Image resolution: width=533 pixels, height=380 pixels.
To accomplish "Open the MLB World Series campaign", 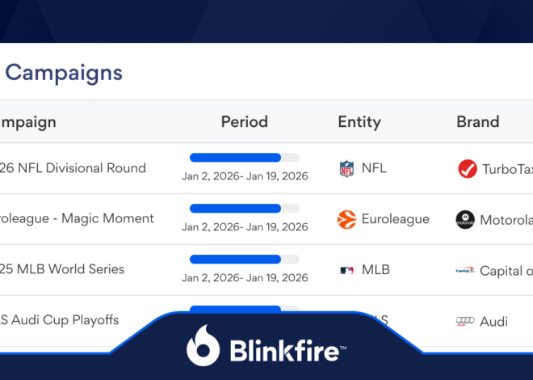I will [x=62, y=269].
